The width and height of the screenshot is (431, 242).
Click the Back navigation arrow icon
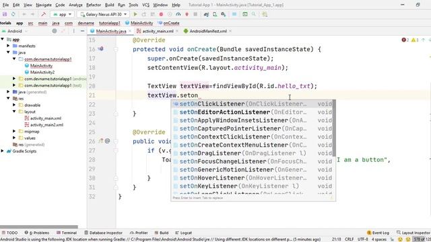(24, 14)
